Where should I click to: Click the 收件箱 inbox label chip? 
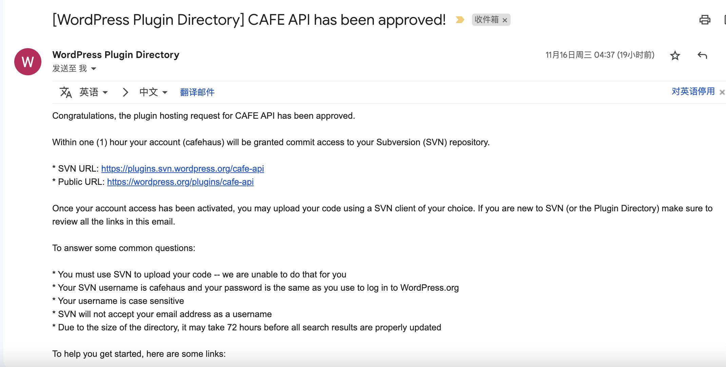click(x=486, y=20)
